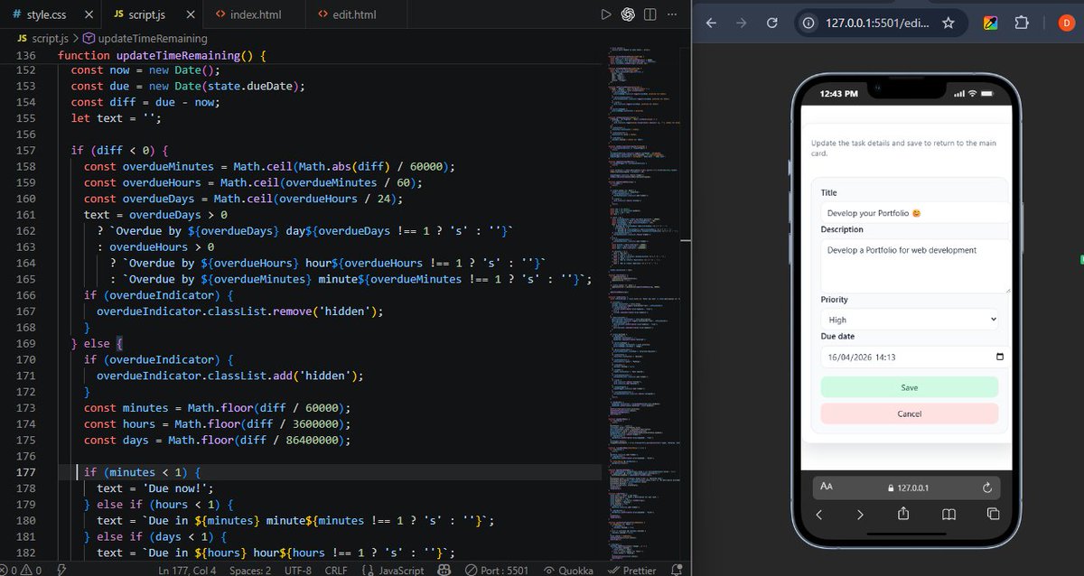
Task: Split the editor with the layout icon
Action: point(650,14)
